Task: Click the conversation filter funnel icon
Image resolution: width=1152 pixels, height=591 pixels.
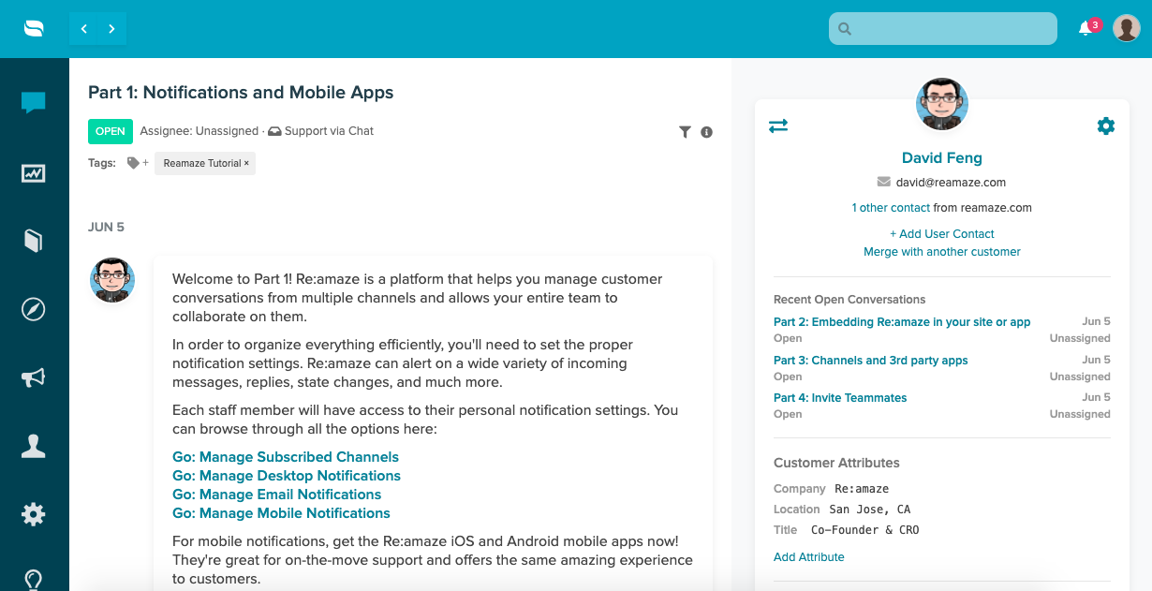Action: click(x=685, y=132)
